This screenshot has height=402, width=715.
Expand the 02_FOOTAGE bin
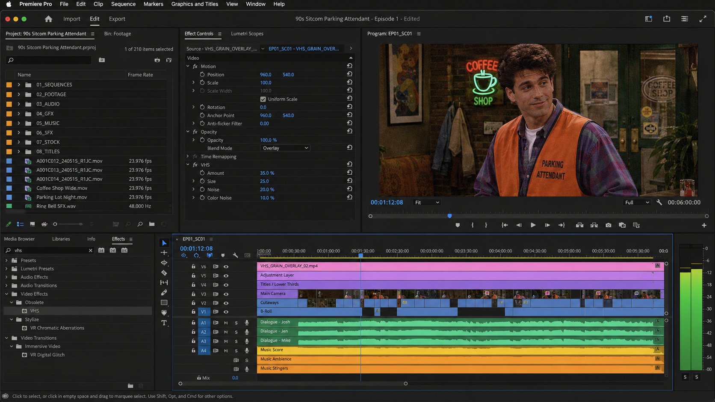point(19,94)
